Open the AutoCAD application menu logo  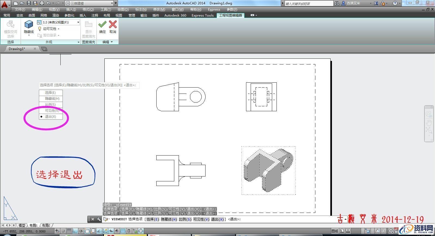click(5, 5)
